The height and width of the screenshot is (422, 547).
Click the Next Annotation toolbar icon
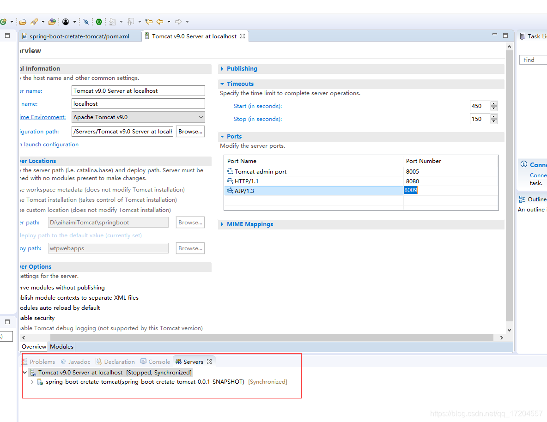112,22
